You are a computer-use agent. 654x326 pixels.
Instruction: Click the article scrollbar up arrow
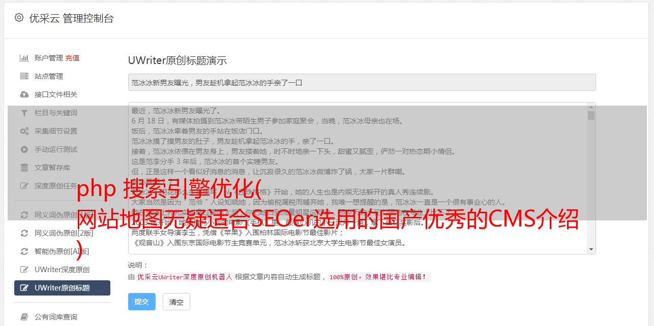pos(591,107)
